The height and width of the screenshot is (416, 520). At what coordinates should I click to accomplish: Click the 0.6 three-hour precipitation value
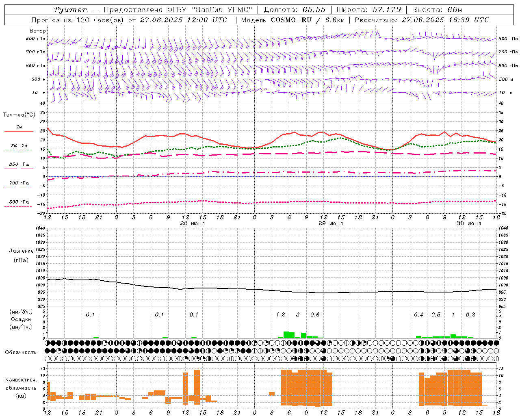(x=315, y=315)
